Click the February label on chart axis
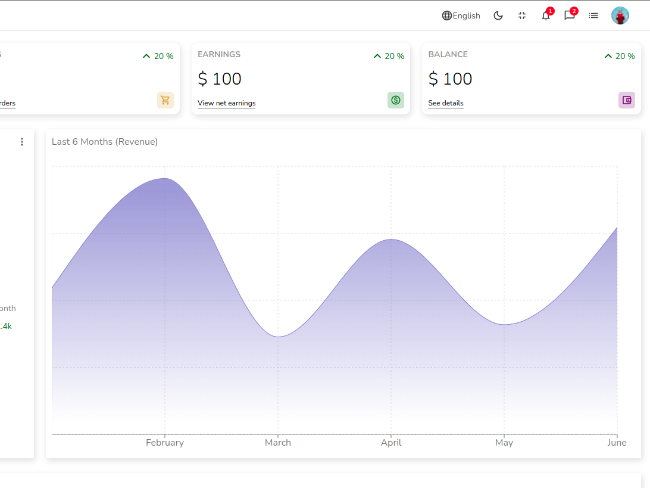The width and height of the screenshot is (650, 488). [165, 443]
